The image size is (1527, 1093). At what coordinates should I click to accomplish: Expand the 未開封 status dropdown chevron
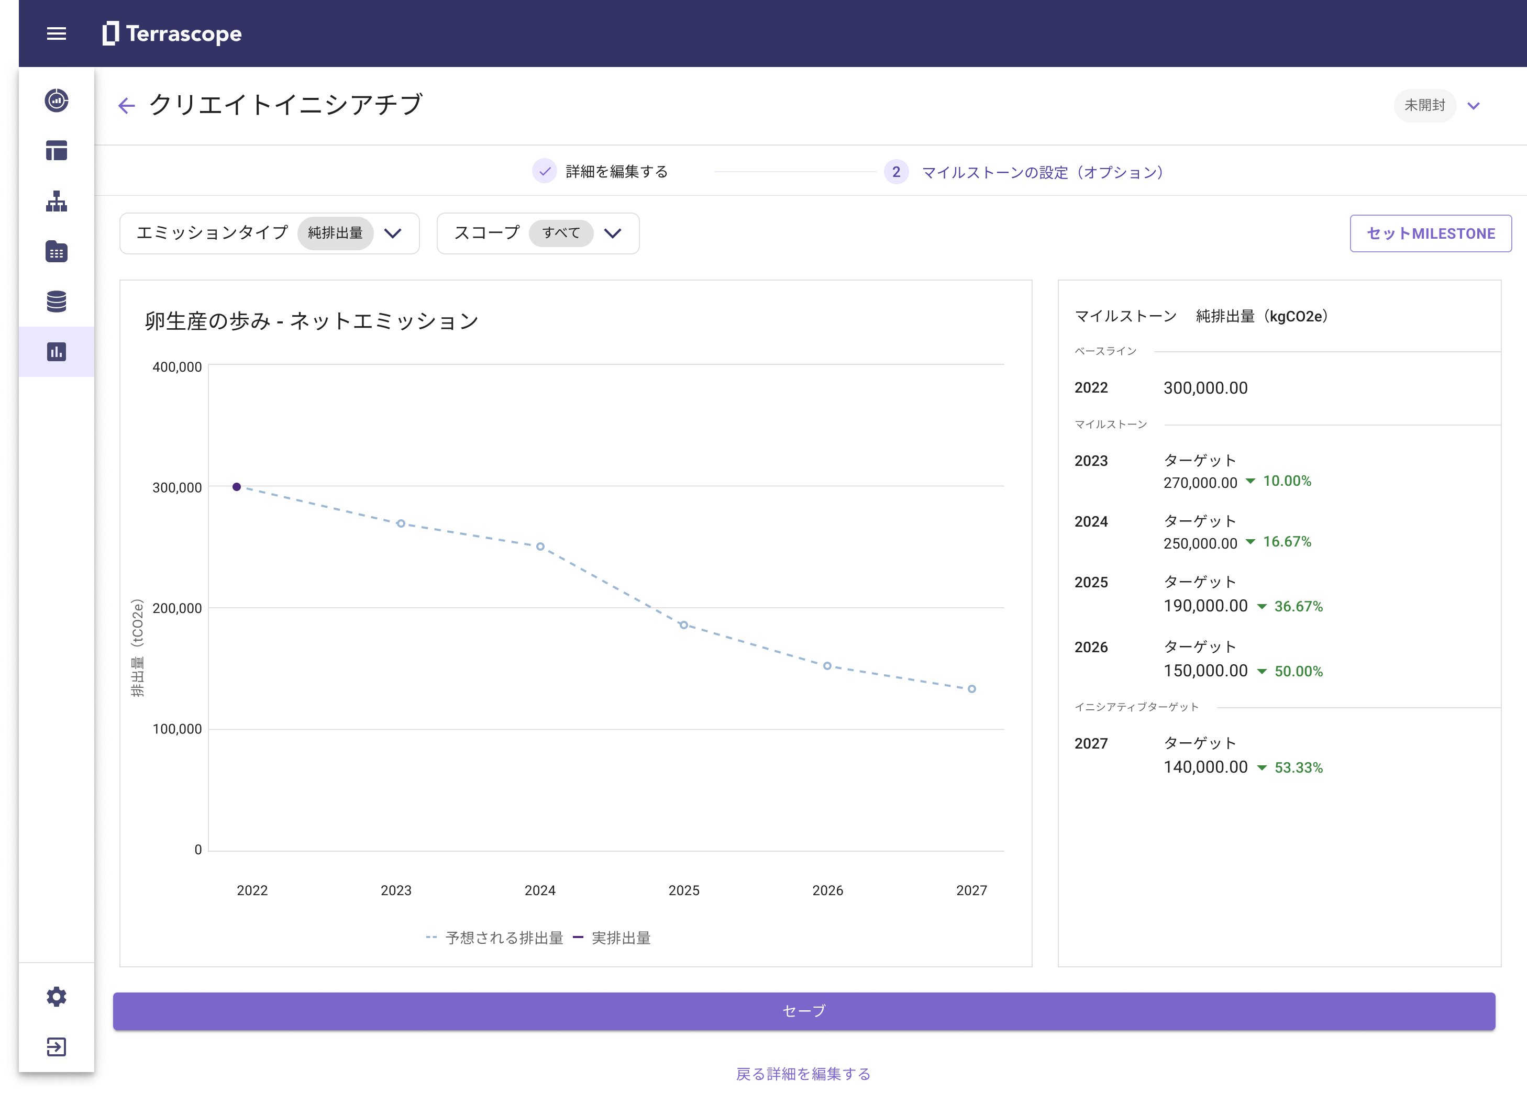[1474, 106]
